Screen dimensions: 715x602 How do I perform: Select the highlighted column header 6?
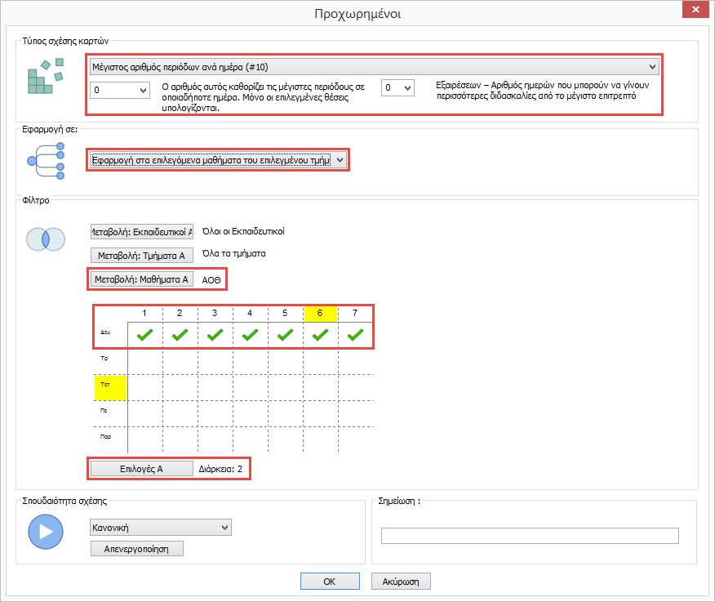[320, 314]
